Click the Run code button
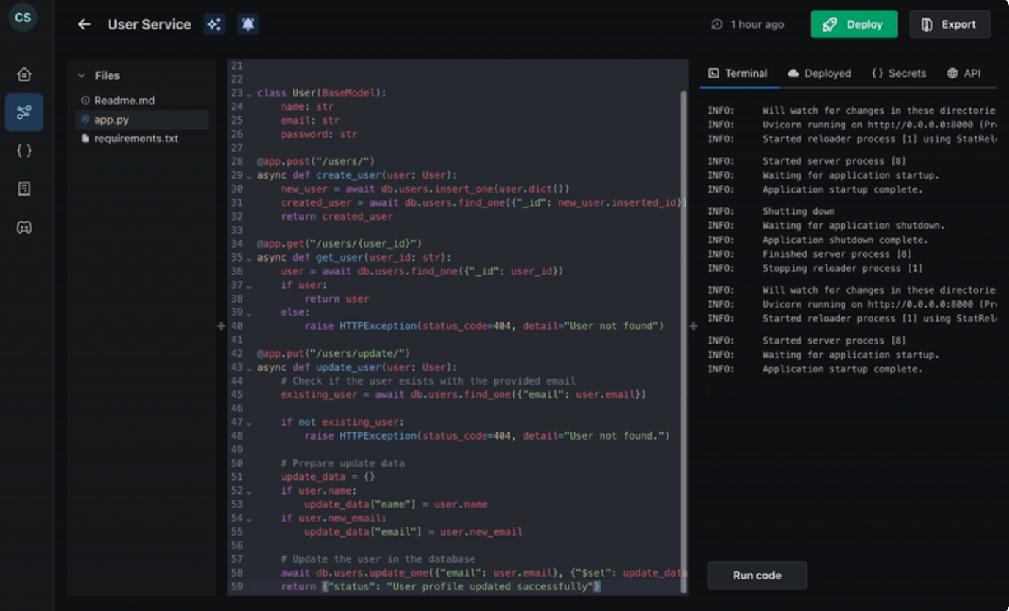This screenshot has width=1009, height=611. pyautogui.click(x=757, y=575)
